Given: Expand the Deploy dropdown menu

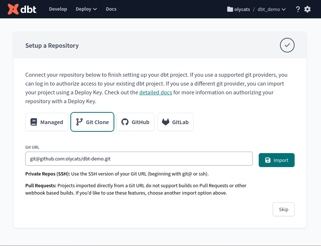Looking at the screenshot, I should [86, 9].
